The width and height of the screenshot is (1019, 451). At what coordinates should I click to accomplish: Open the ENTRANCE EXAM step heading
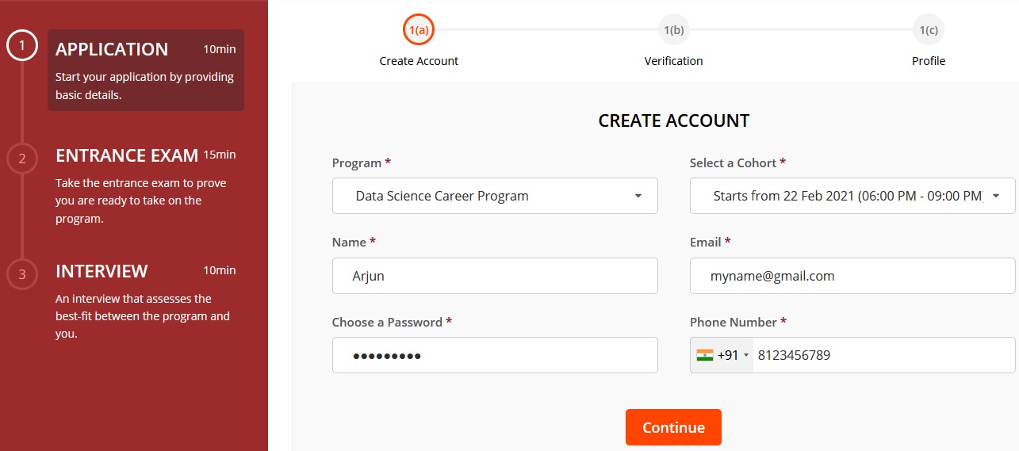point(127,155)
